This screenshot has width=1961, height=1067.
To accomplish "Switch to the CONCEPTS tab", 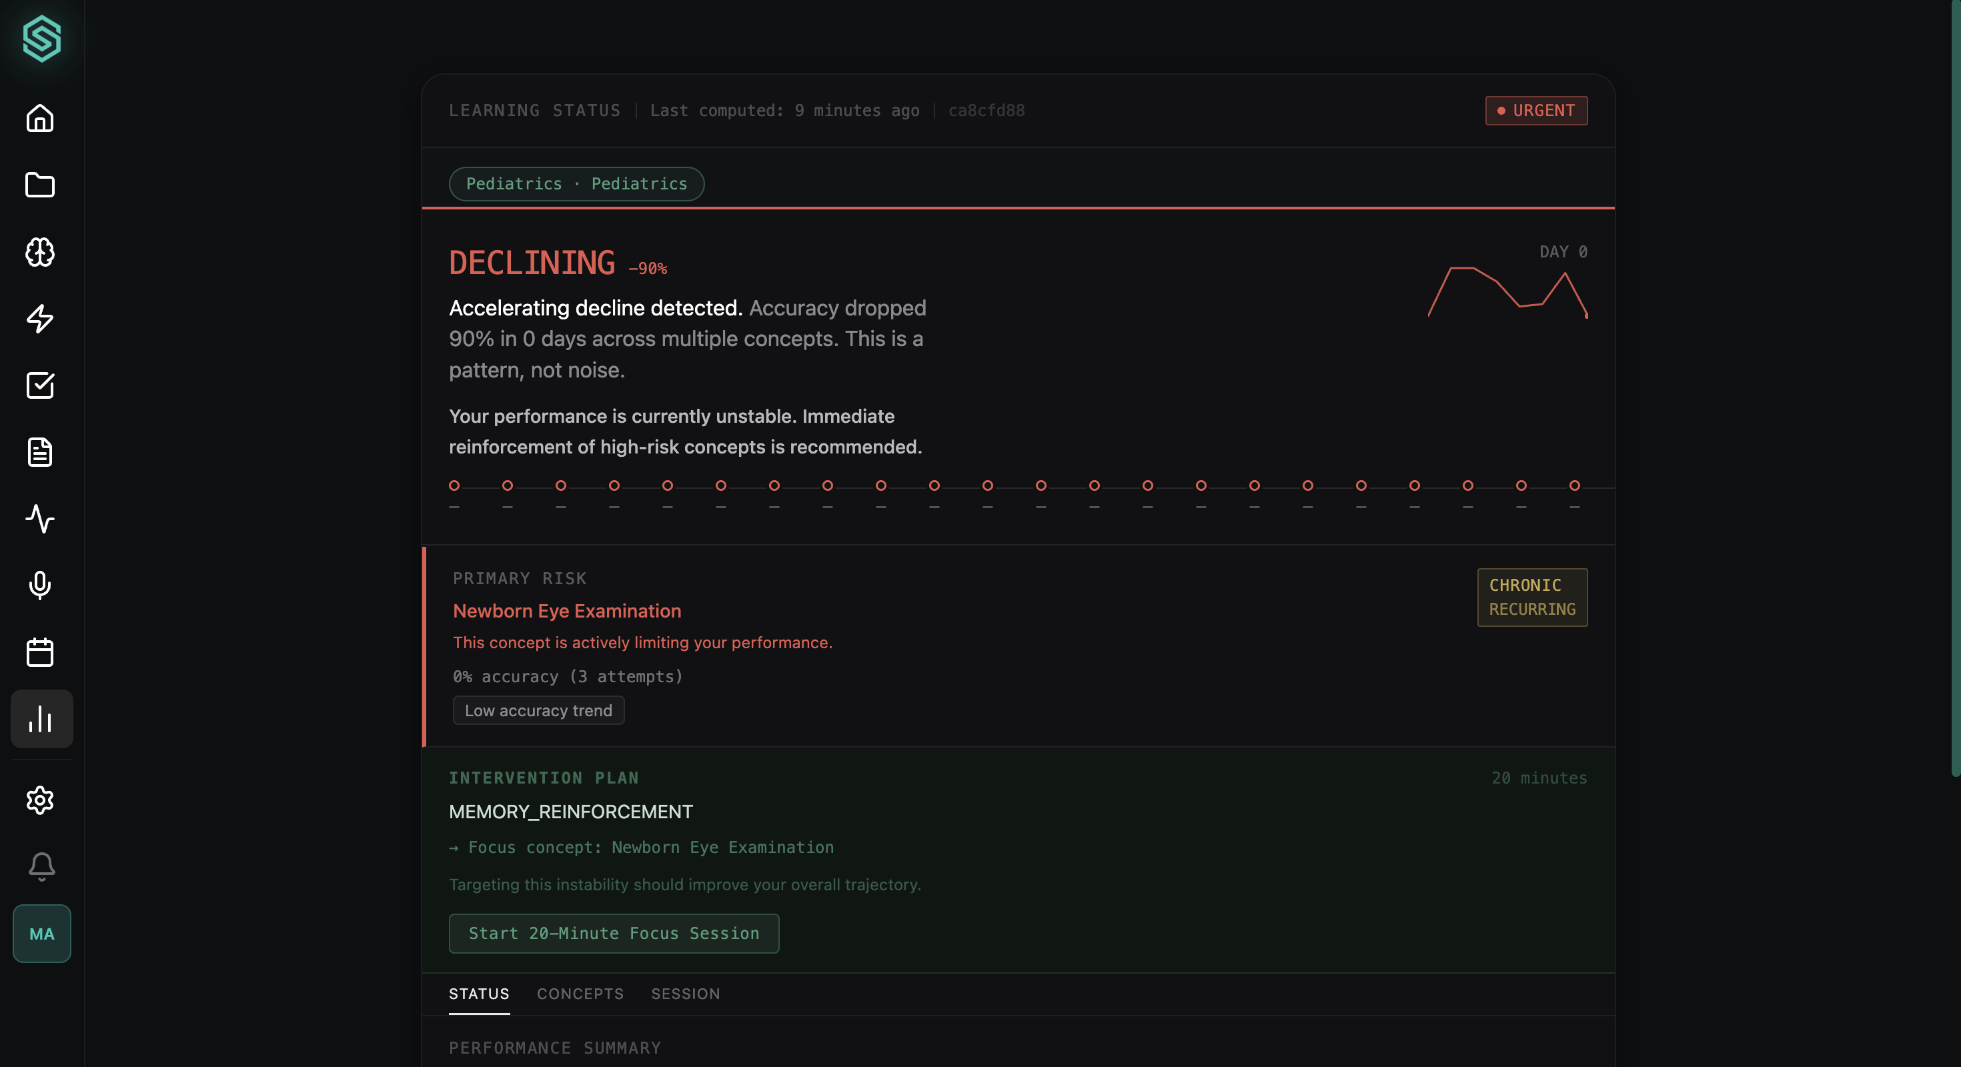I will (580, 993).
